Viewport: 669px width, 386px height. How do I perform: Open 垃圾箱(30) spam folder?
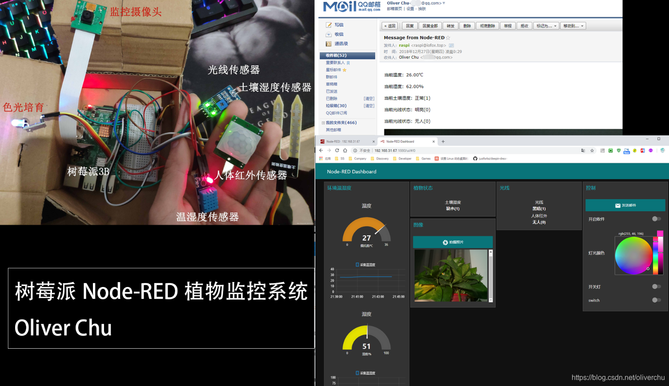point(336,106)
